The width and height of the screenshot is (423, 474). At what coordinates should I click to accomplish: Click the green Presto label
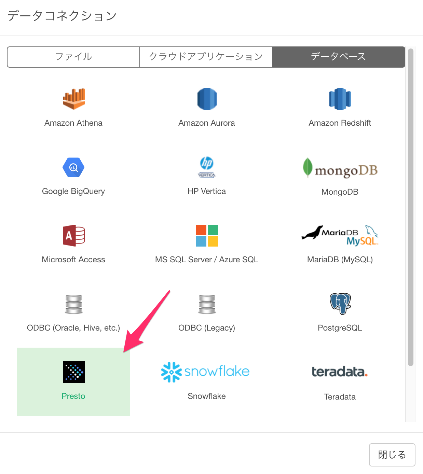pos(73,396)
